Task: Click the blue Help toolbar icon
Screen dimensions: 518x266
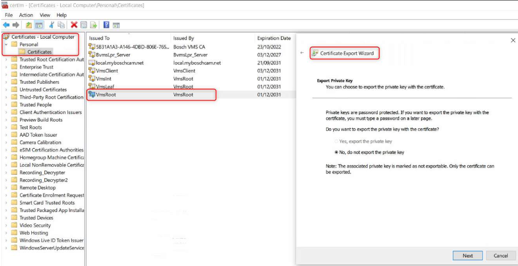Action: pyautogui.click(x=106, y=25)
